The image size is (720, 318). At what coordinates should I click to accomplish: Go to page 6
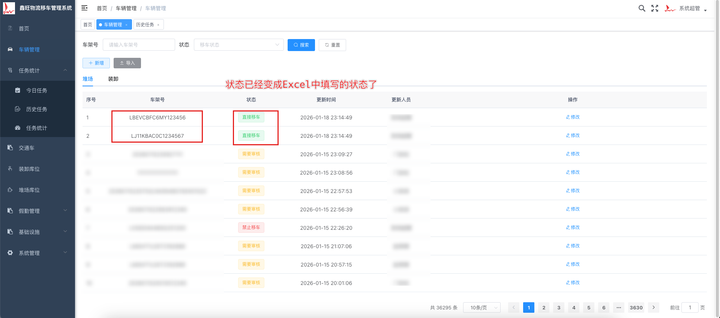[604, 307]
